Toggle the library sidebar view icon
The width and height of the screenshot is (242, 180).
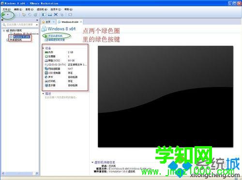point(44,15)
